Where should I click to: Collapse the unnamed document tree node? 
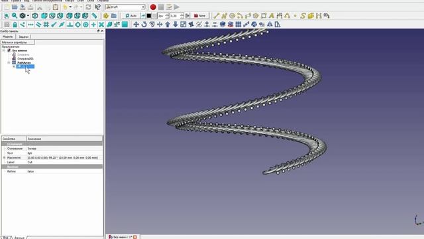(4, 50)
